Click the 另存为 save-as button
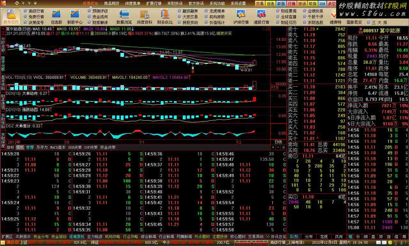This screenshot has height=246, width=409. 42,147
